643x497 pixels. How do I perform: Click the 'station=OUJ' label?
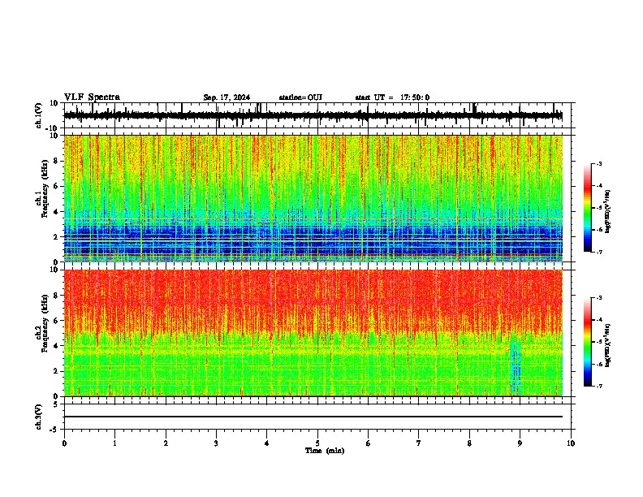[300, 97]
